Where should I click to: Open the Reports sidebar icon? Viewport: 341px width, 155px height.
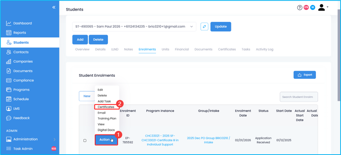tap(9, 33)
